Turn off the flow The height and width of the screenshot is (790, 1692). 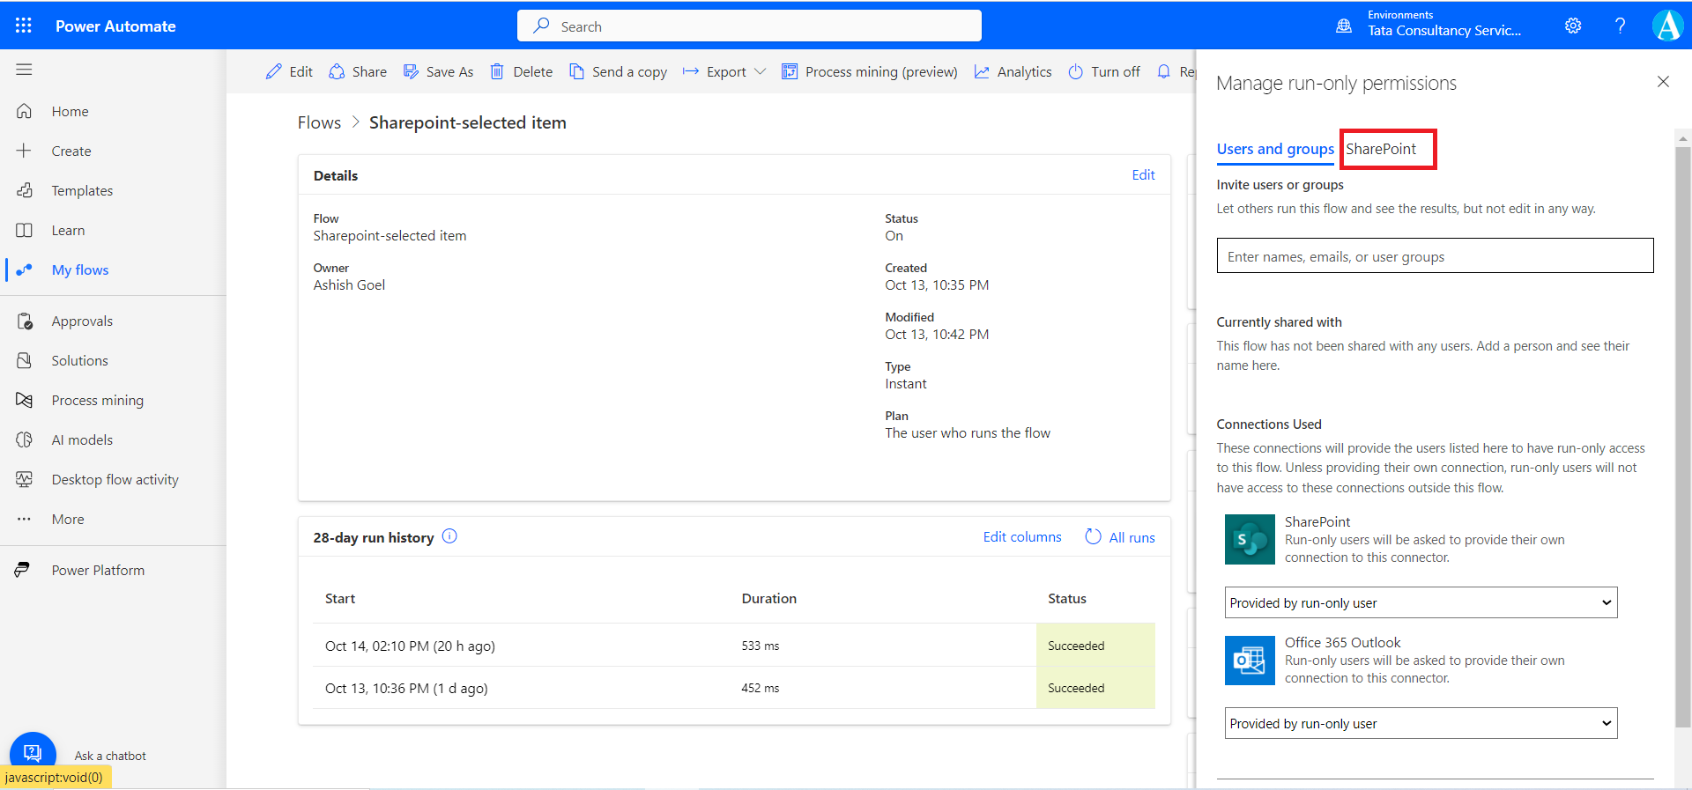pyautogui.click(x=1104, y=72)
